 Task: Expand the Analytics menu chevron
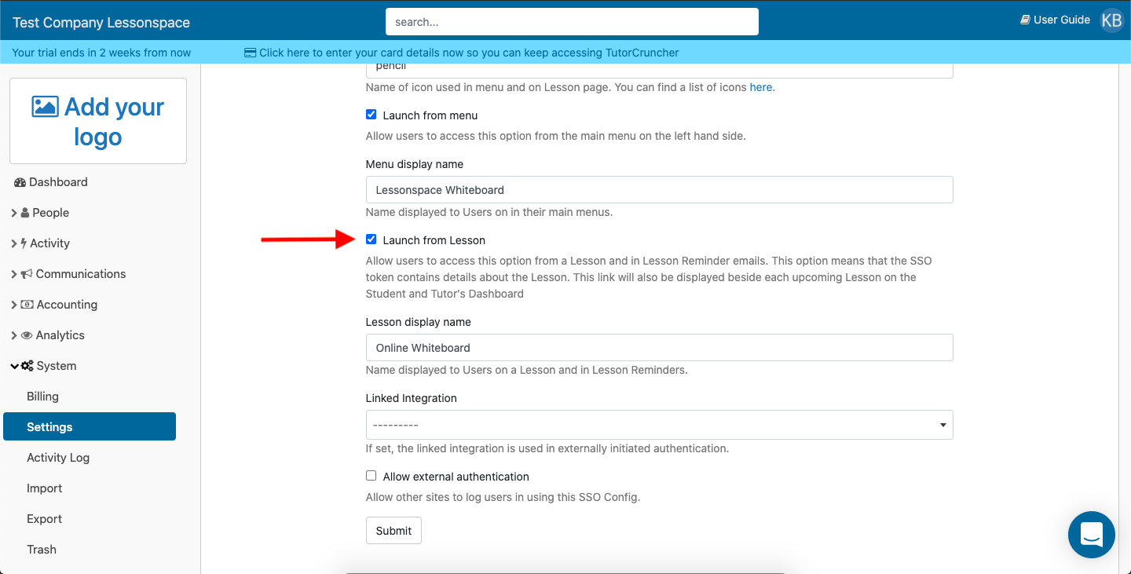pos(14,335)
